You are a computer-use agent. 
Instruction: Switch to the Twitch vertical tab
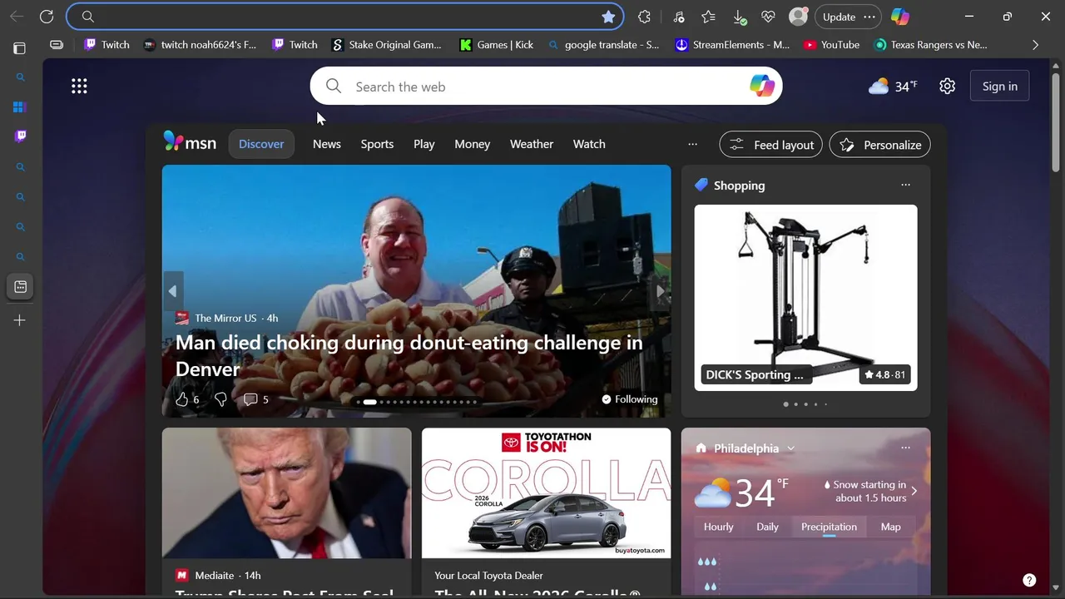(x=21, y=136)
